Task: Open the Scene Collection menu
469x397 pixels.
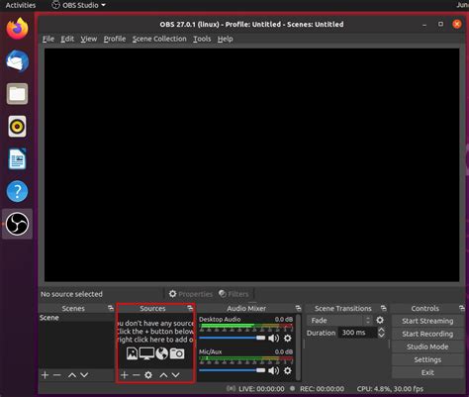Action: pyautogui.click(x=159, y=39)
